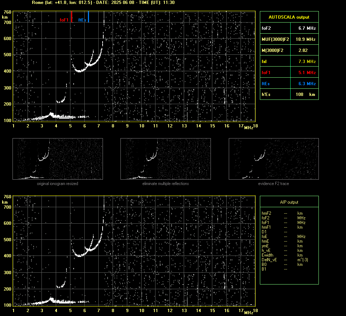346x316 pixels.
Task: Click the fxI label
Action: (x=264, y=62)
